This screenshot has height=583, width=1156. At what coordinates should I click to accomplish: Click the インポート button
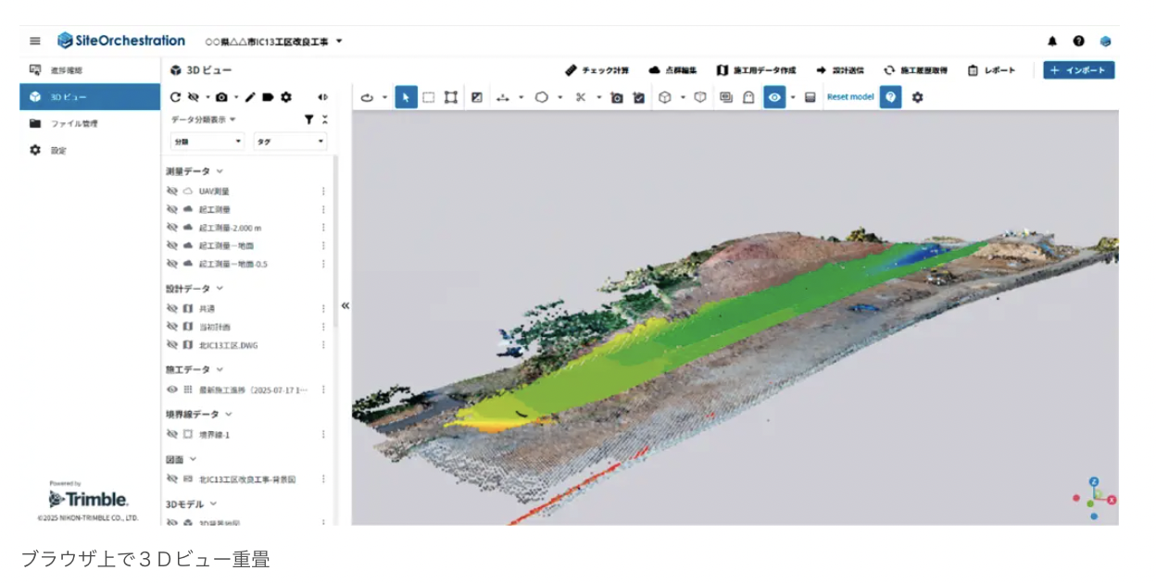[1078, 70]
